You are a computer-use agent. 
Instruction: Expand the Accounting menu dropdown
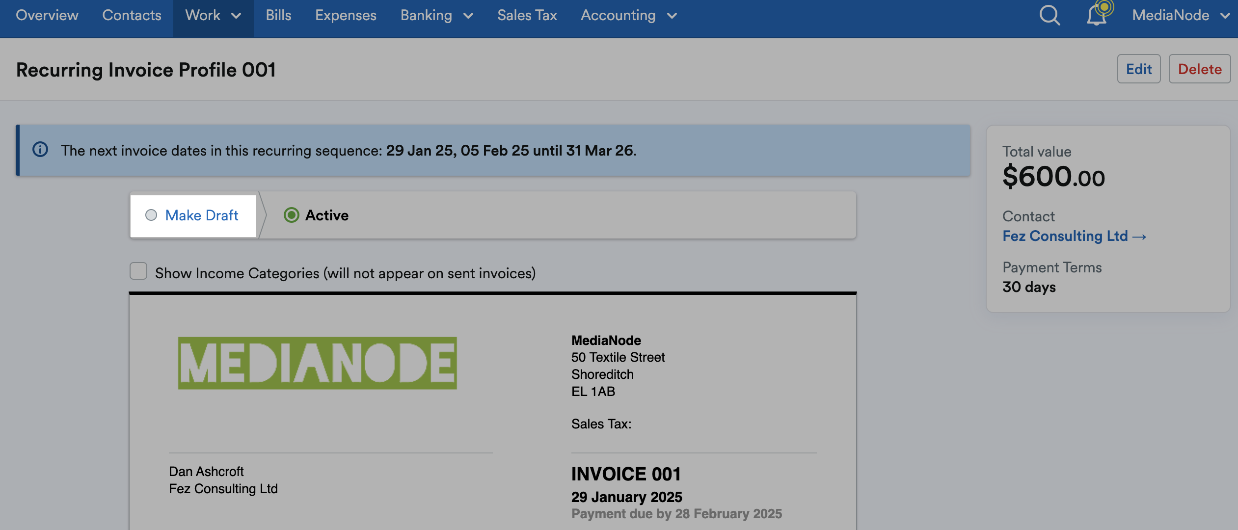click(x=629, y=15)
